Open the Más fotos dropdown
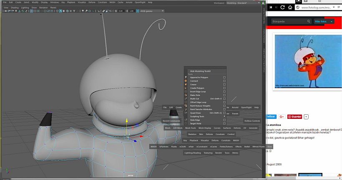Image resolution: width=342 pixels, height=180 pixels. click(324, 21)
